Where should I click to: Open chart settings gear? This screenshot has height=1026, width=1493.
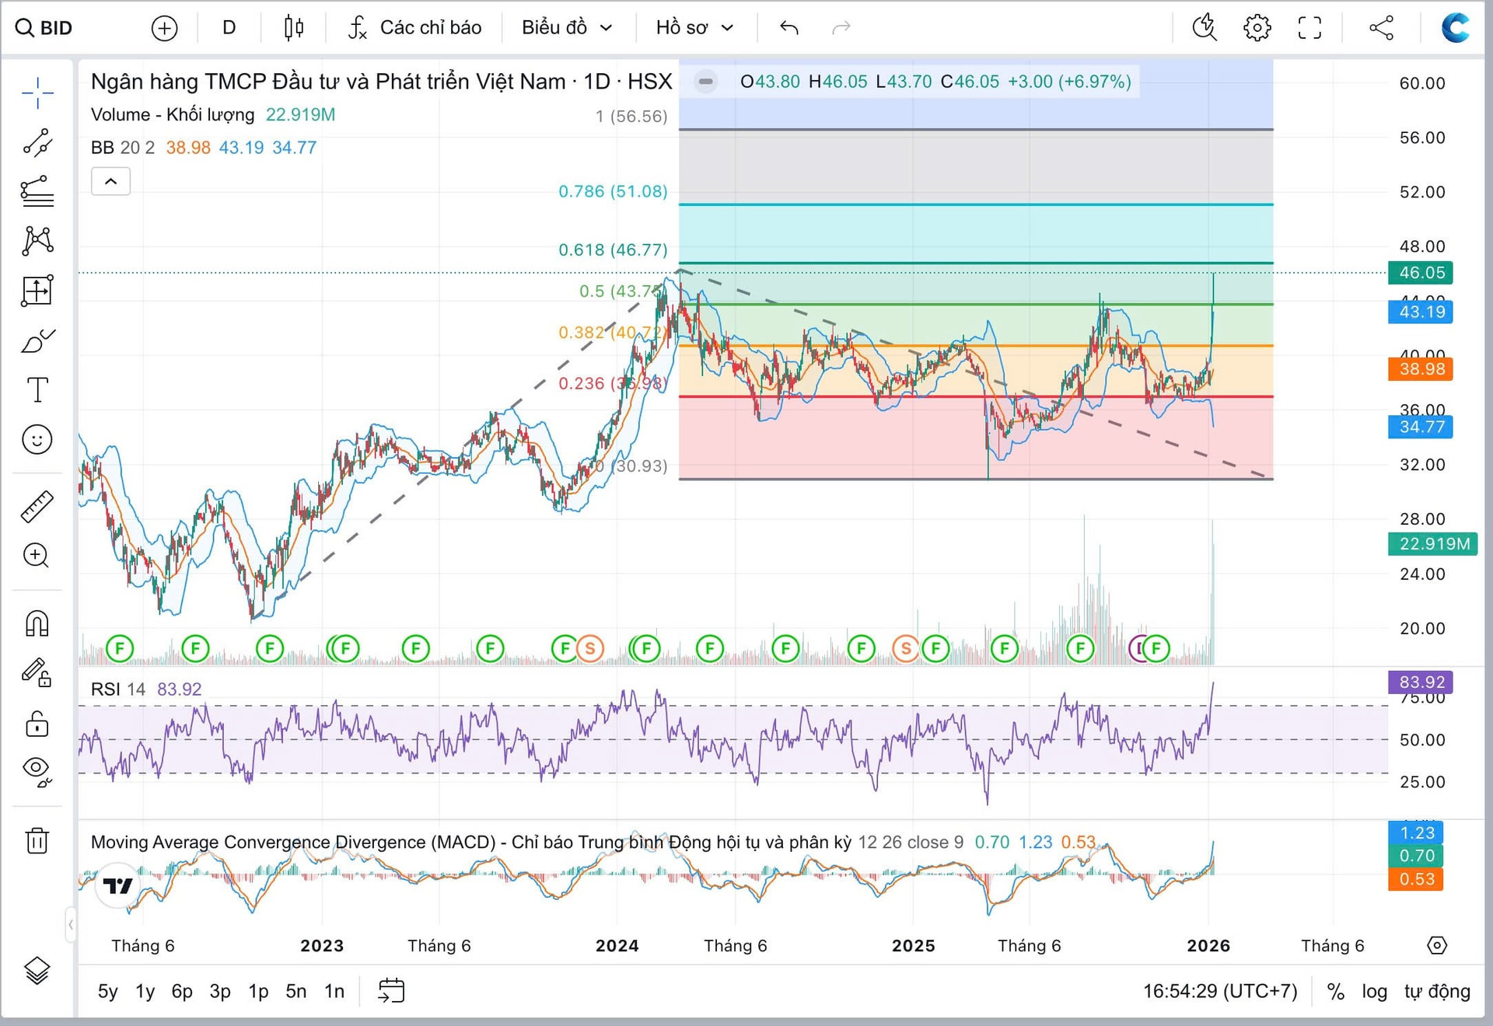pyautogui.click(x=1257, y=28)
